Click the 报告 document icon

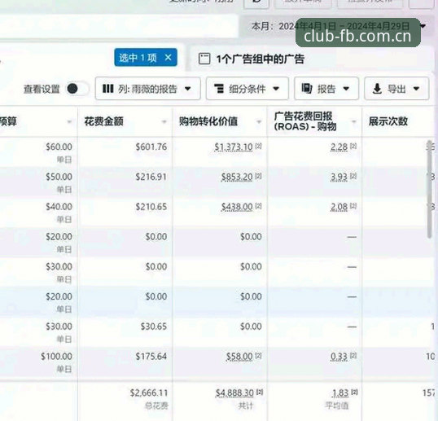307,89
